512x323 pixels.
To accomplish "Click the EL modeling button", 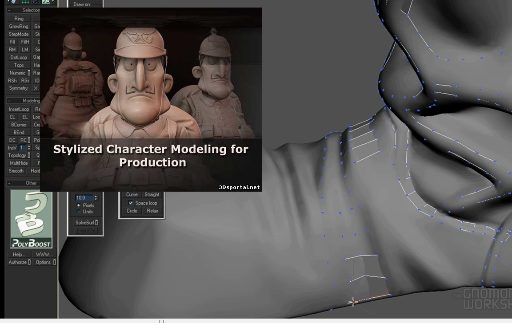I will (x=25, y=117).
